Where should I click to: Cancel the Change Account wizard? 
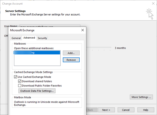click(x=126, y=110)
